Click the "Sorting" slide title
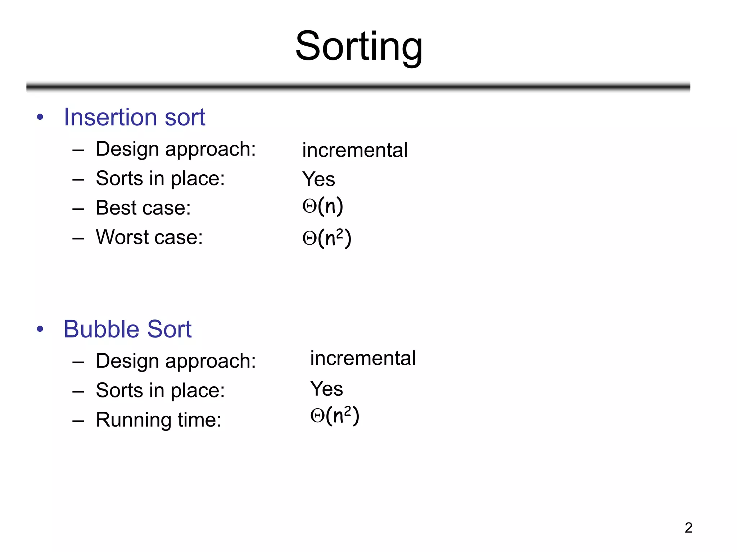 click(359, 47)
